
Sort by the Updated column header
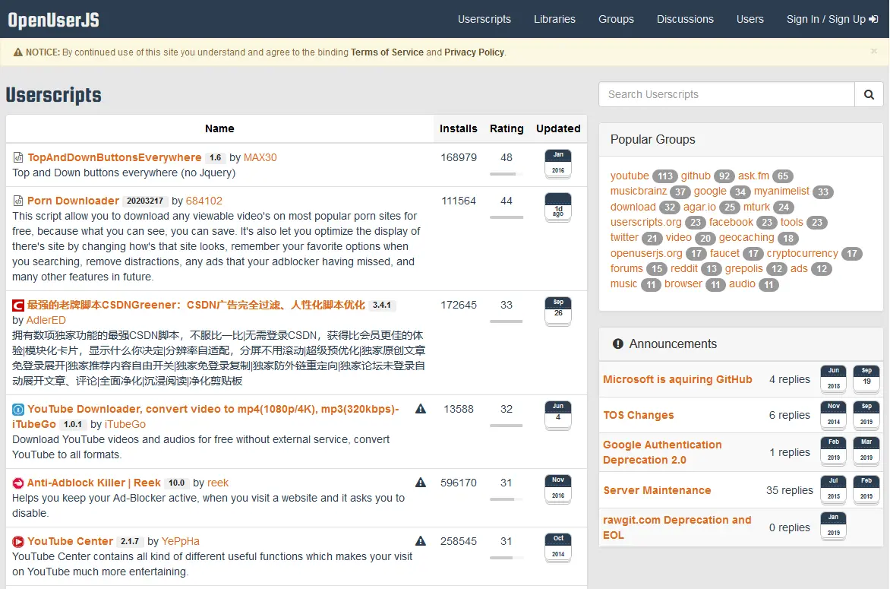point(558,128)
